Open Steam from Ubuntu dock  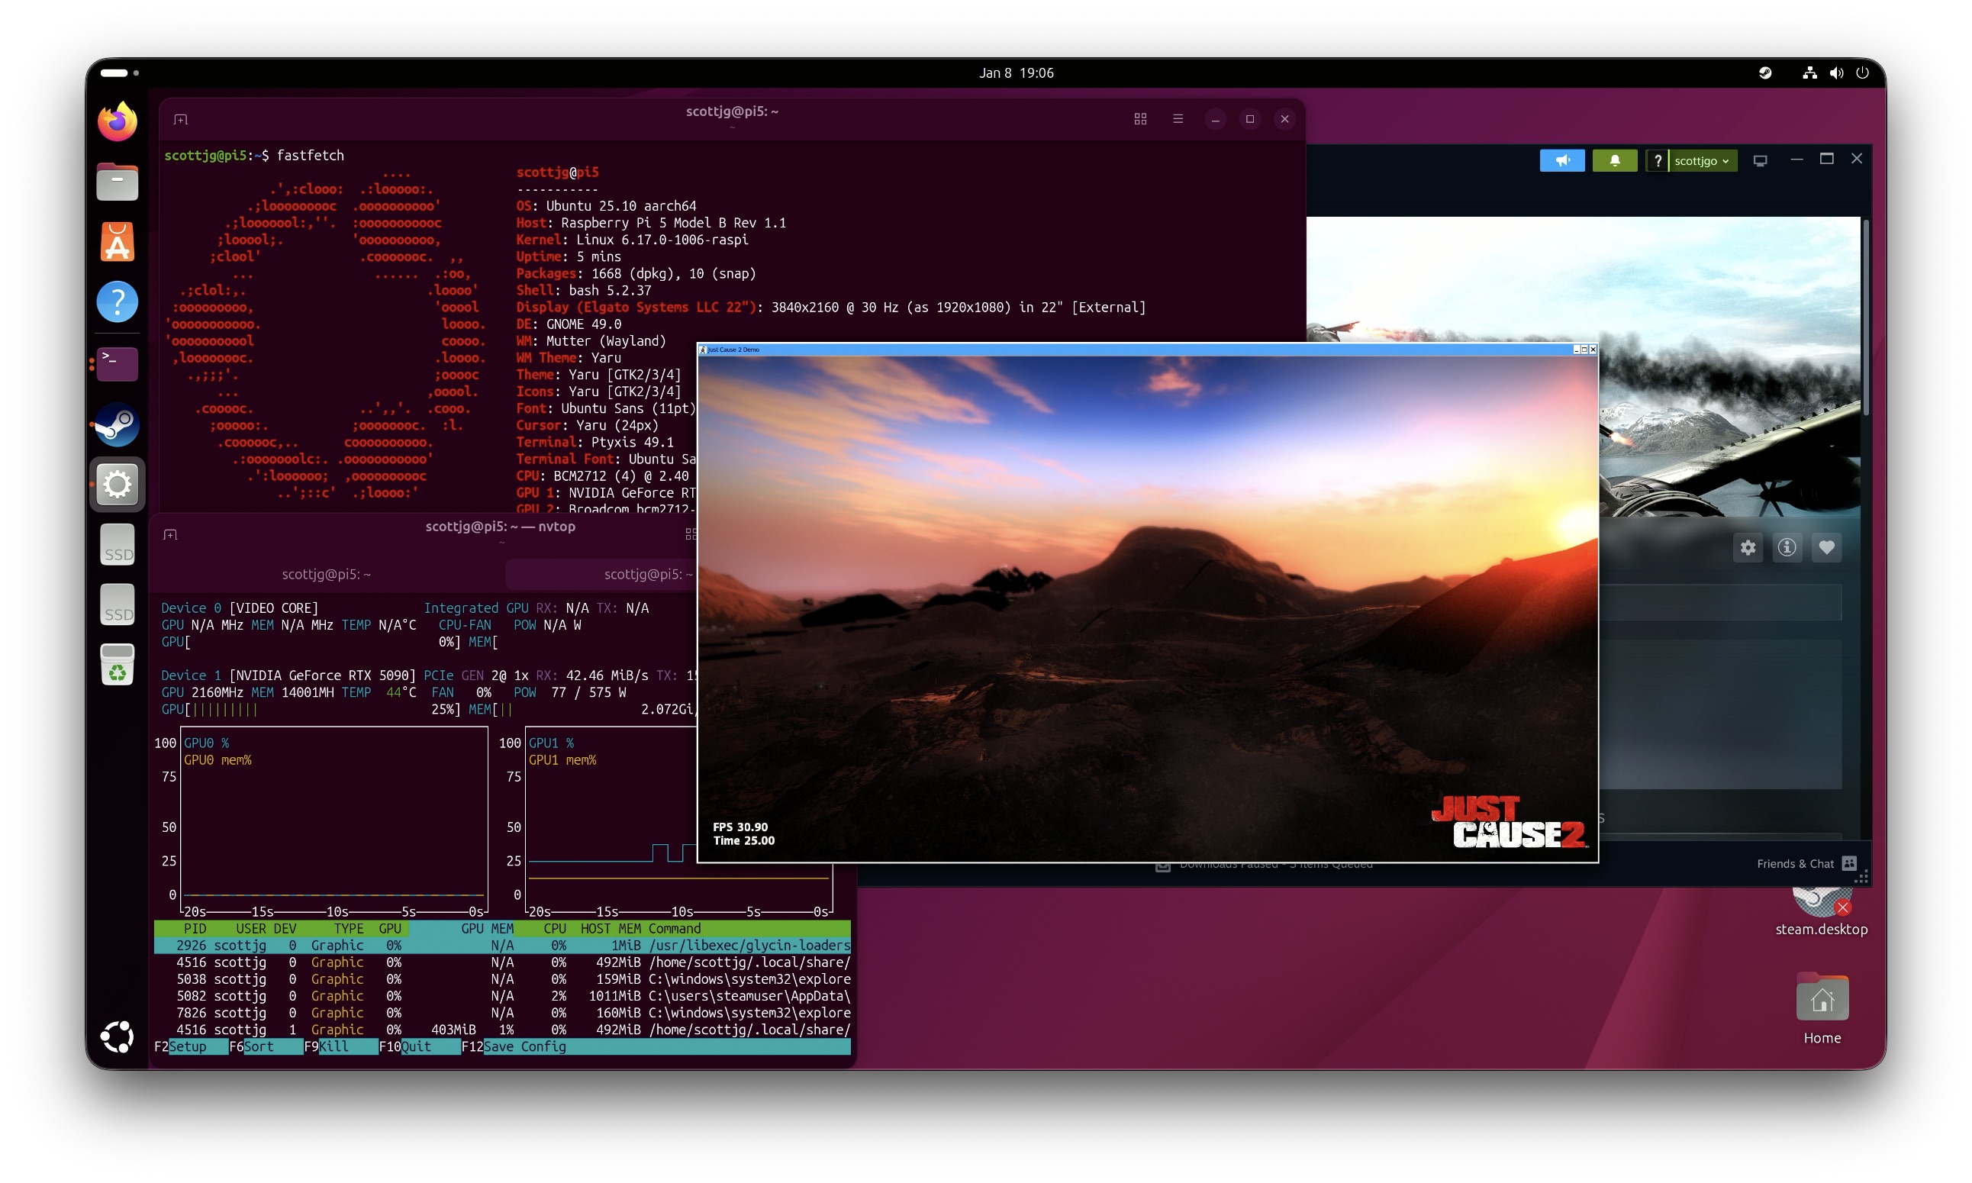coord(118,424)
